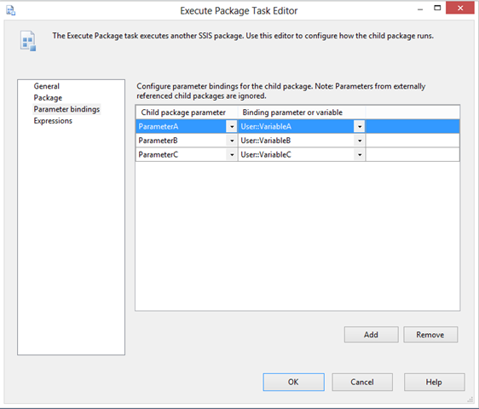Cancel the task editor dialog

362,382
